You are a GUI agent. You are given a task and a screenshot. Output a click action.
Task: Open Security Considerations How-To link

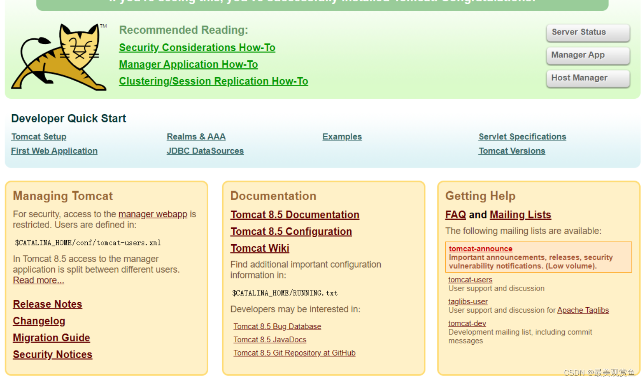point(197,48)
